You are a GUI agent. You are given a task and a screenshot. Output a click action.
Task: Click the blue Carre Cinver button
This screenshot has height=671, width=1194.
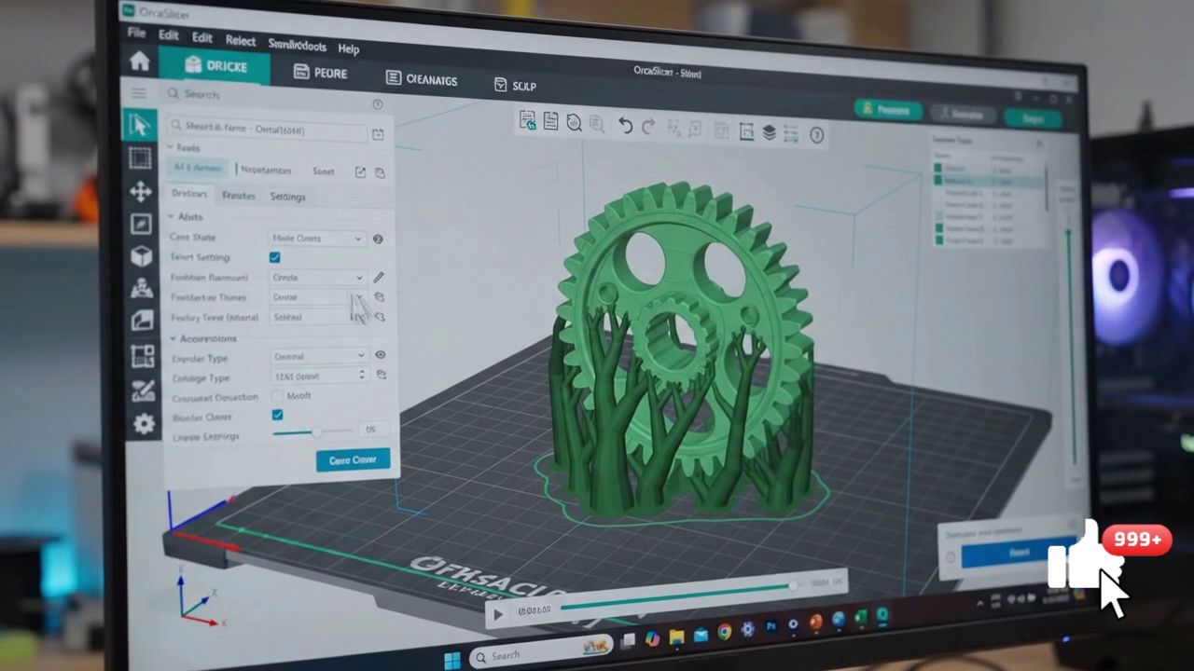pos(353,460)
